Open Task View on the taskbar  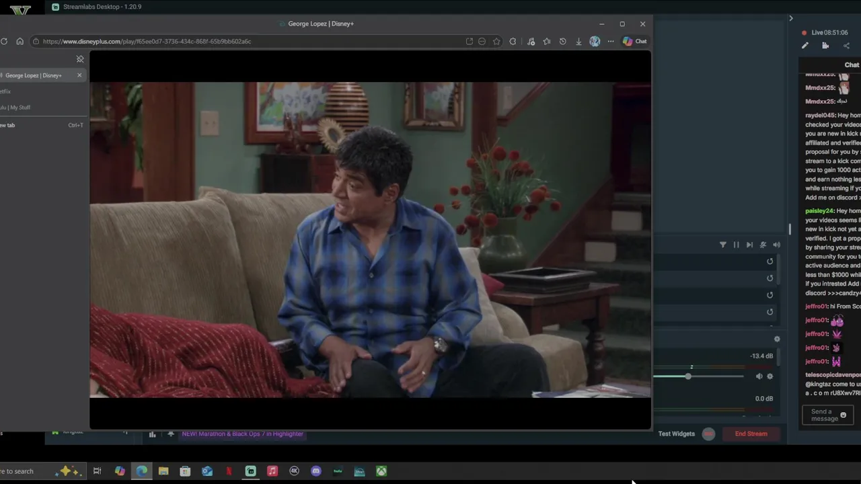[x=97, y=471]
